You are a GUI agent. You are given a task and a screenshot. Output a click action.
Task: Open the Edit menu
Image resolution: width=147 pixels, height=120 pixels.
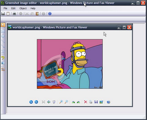pyautogui.click(x=13, y=8)
